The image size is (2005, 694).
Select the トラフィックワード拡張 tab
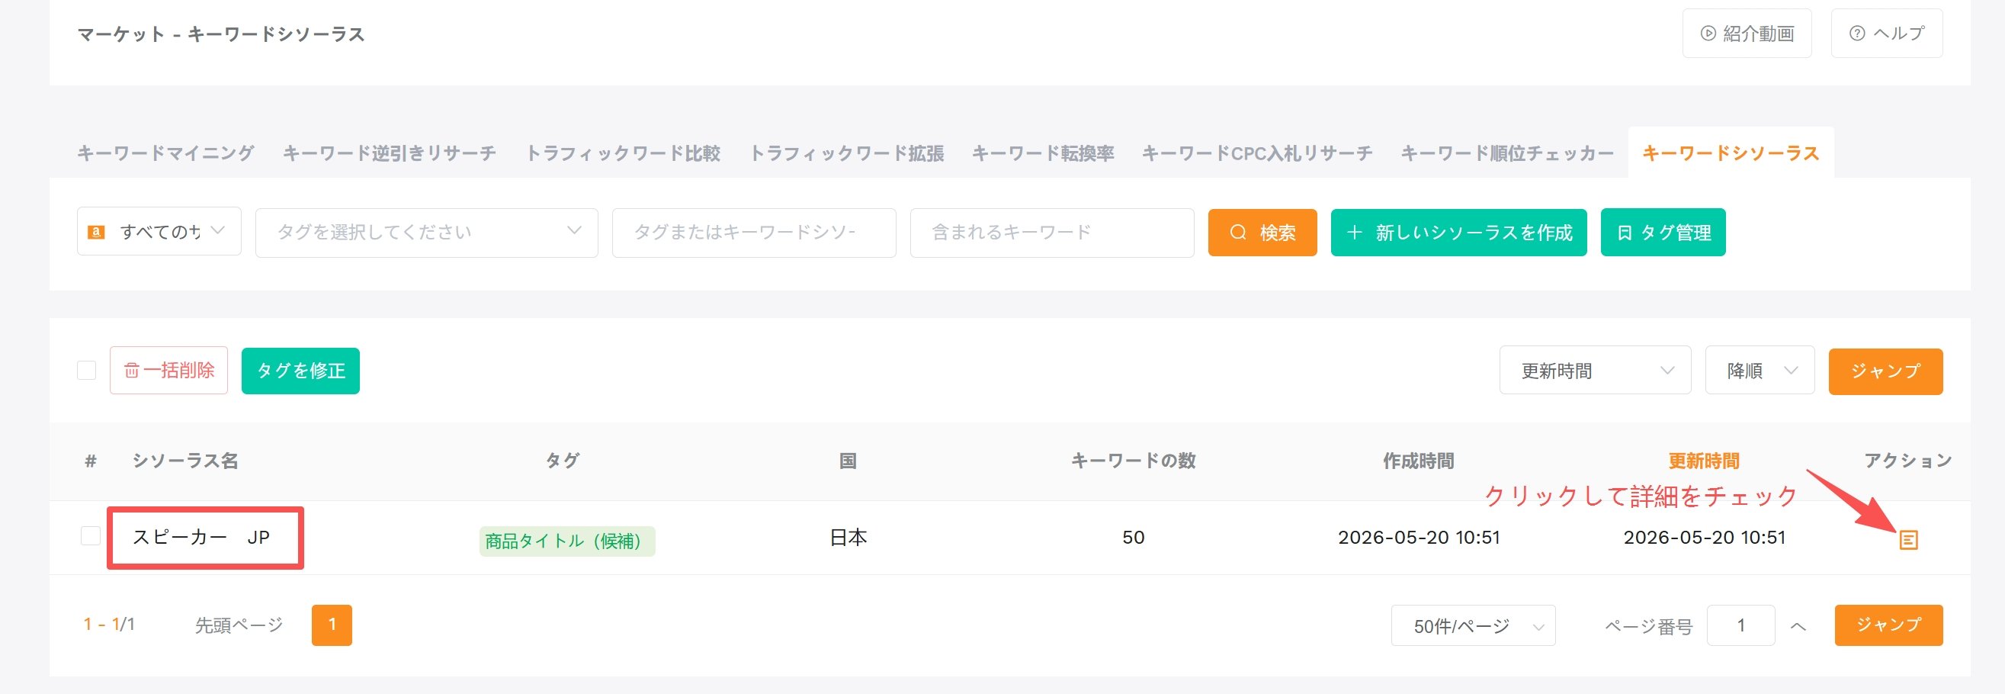(x=846, y=153)
